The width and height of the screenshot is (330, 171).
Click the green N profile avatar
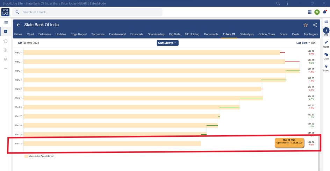[x=317, y=12]
